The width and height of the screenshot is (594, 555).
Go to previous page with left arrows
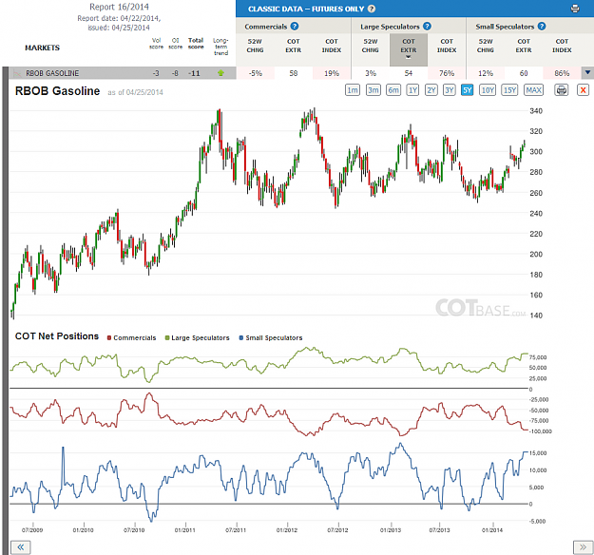point(21,547)
